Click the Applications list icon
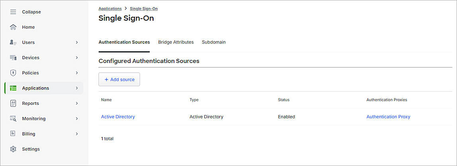The image size is (457, 166). click(x=13, y=88)
